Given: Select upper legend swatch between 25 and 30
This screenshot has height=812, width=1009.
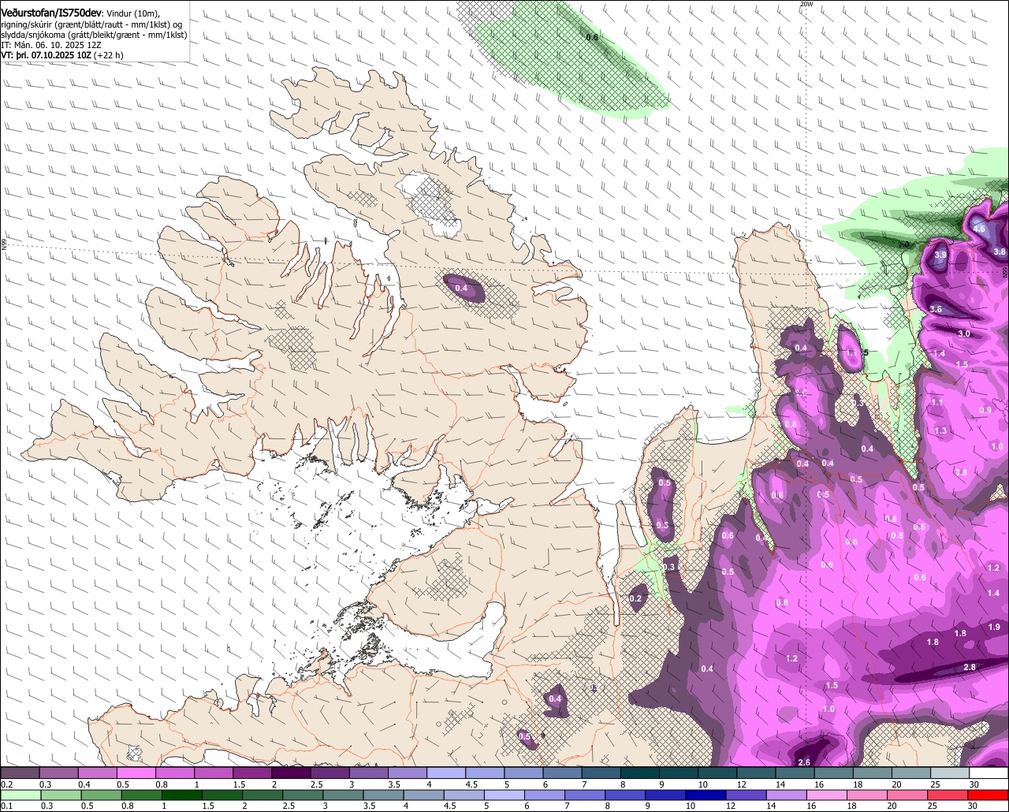Looking at the screenshot, I should [x=951, y=773].
